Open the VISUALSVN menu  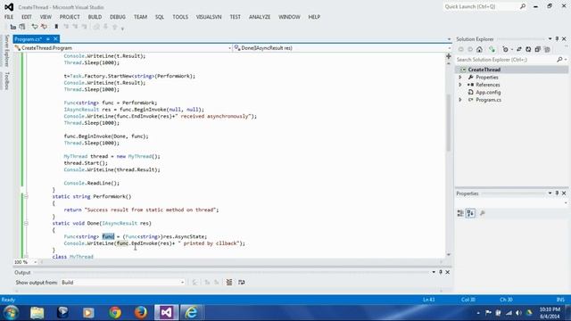(209, 17)
